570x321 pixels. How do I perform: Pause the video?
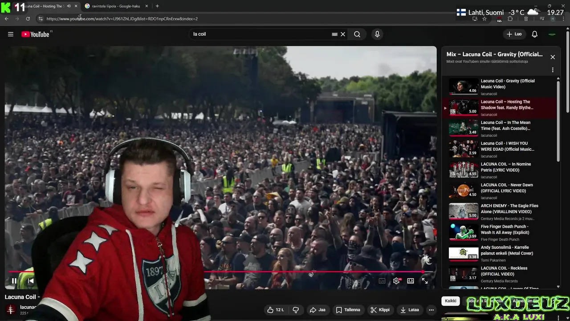(x=14, y=281)
